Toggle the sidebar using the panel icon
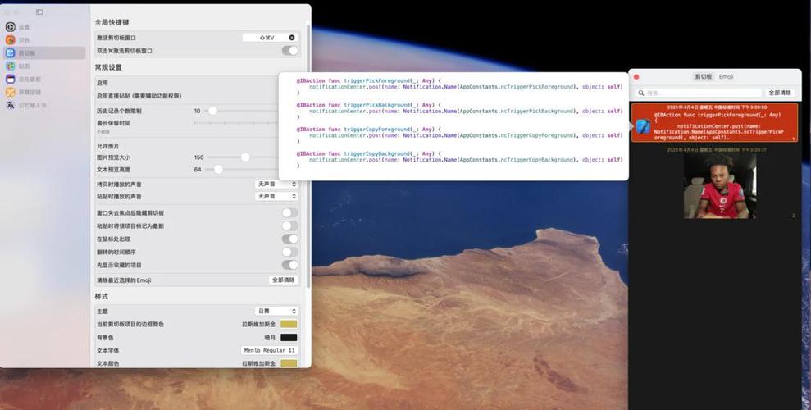 (39, 12)
